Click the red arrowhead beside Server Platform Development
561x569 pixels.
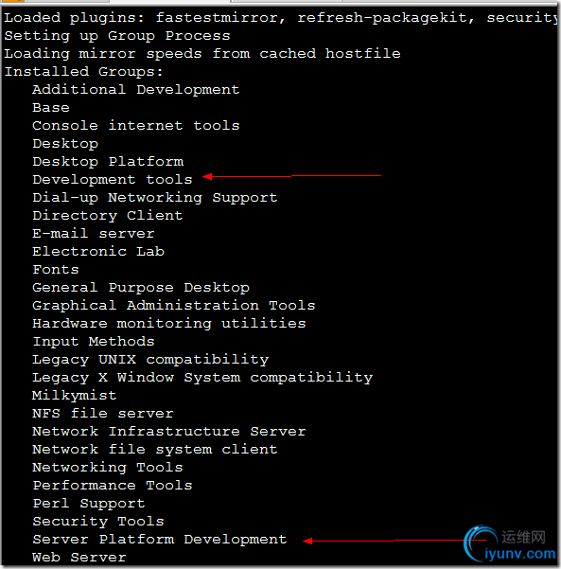point(307,541)
